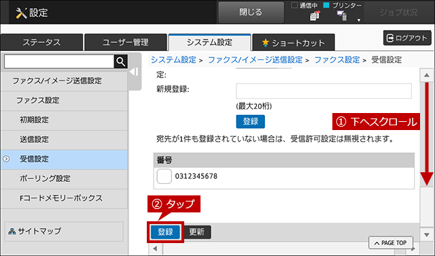The width and height of the screenshot is (435, 256).
Task: Click the printer status icon
Action: point(342,16)
